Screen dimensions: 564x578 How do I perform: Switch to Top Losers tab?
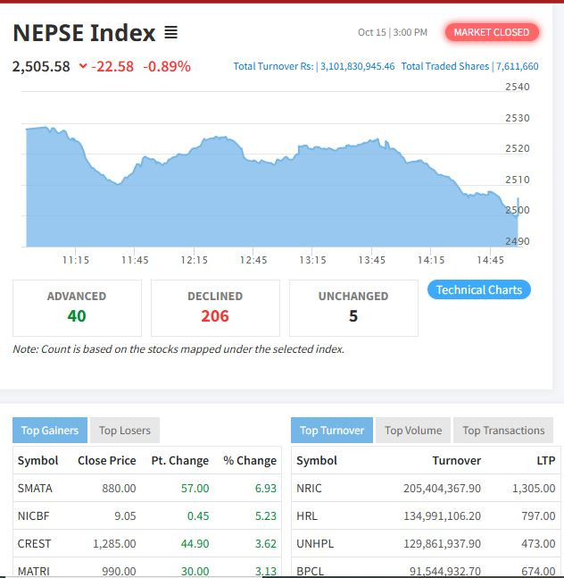click(x=125, y=431)
